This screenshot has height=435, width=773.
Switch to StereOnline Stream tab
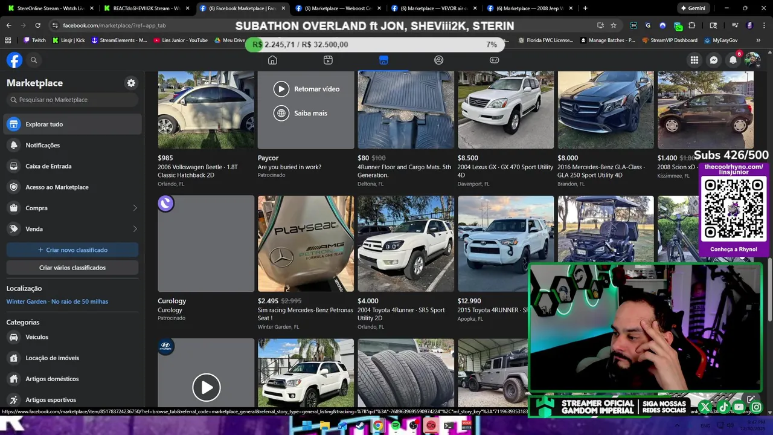(x=51, y=8)
